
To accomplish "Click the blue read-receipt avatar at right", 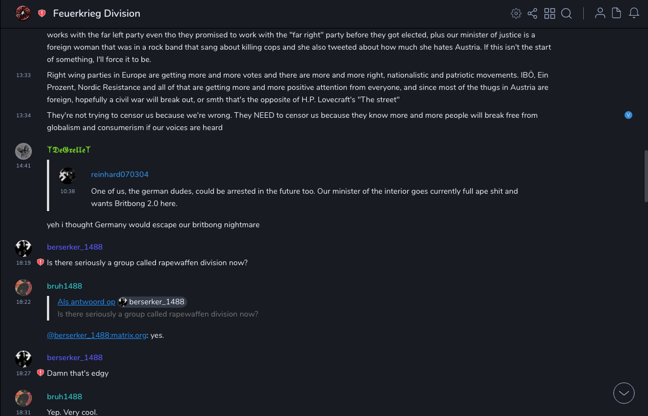I will point(628,115).
